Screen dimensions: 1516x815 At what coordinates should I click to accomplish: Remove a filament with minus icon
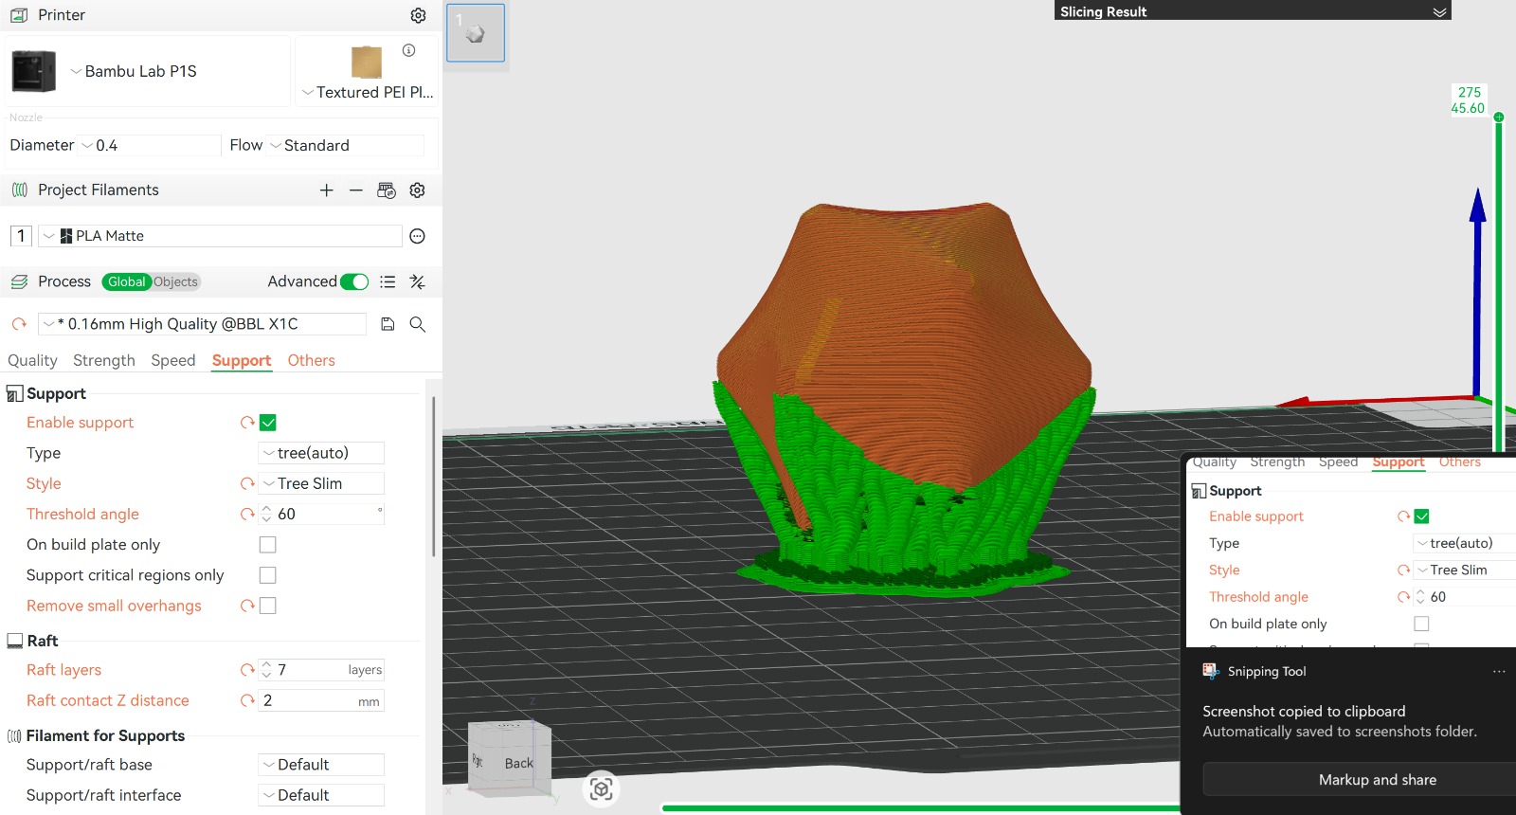click(x=356, y=190)
